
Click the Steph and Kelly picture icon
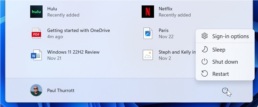click(148, 55)
